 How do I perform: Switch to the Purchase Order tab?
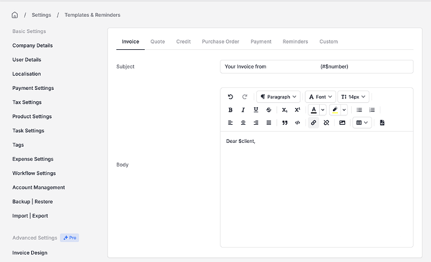[x=220, y=42]
